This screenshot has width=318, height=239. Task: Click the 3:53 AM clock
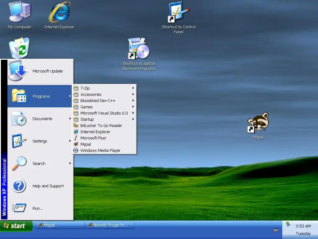pyautogui.click(x=303, y=226)
